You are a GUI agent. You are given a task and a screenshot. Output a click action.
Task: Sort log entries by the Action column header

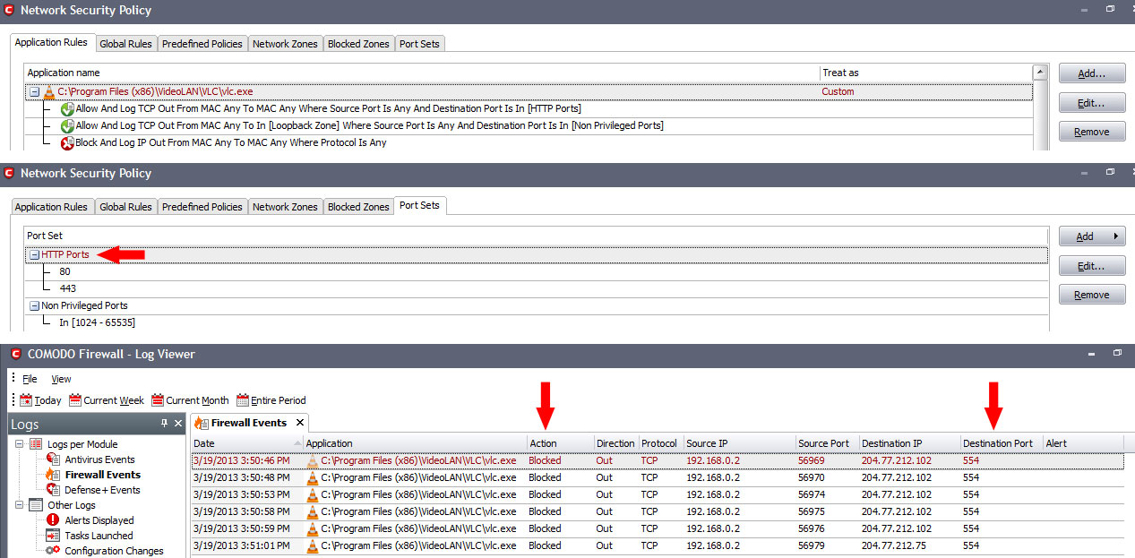pyautogui.click(x=561, y=443)
